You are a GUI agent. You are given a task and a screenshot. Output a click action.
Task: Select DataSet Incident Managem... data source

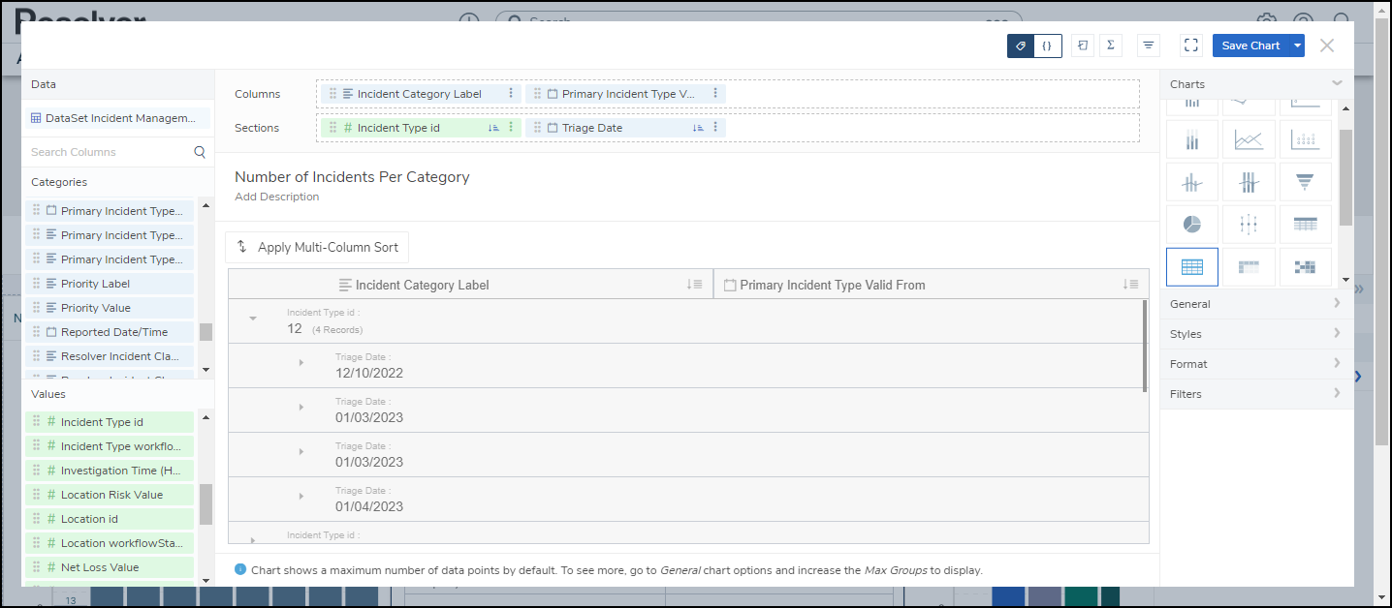pyautogui.click(x=116, y=118)
